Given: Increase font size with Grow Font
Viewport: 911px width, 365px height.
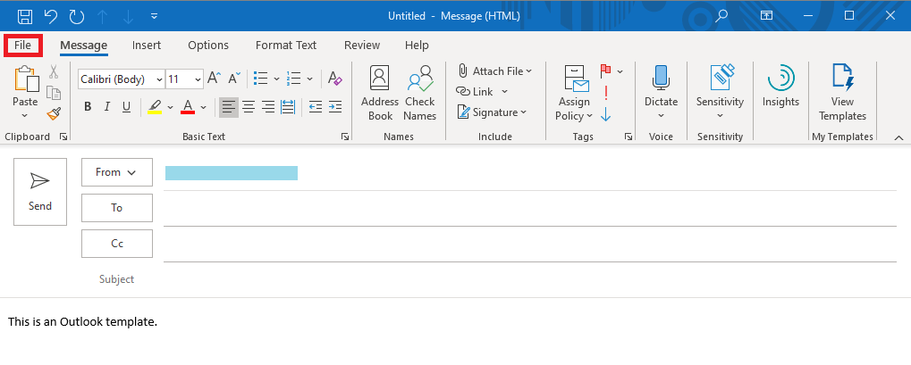Looking at the screenshot, I should pos(214,79).
